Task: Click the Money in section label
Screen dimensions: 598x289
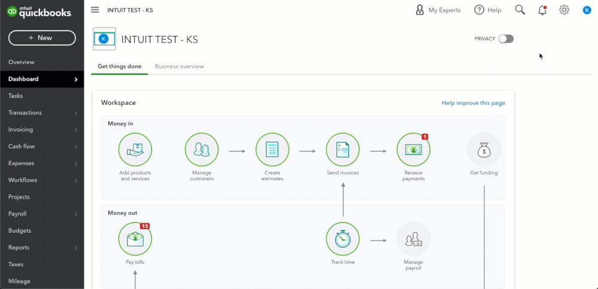Action: (x=120, y=123)
